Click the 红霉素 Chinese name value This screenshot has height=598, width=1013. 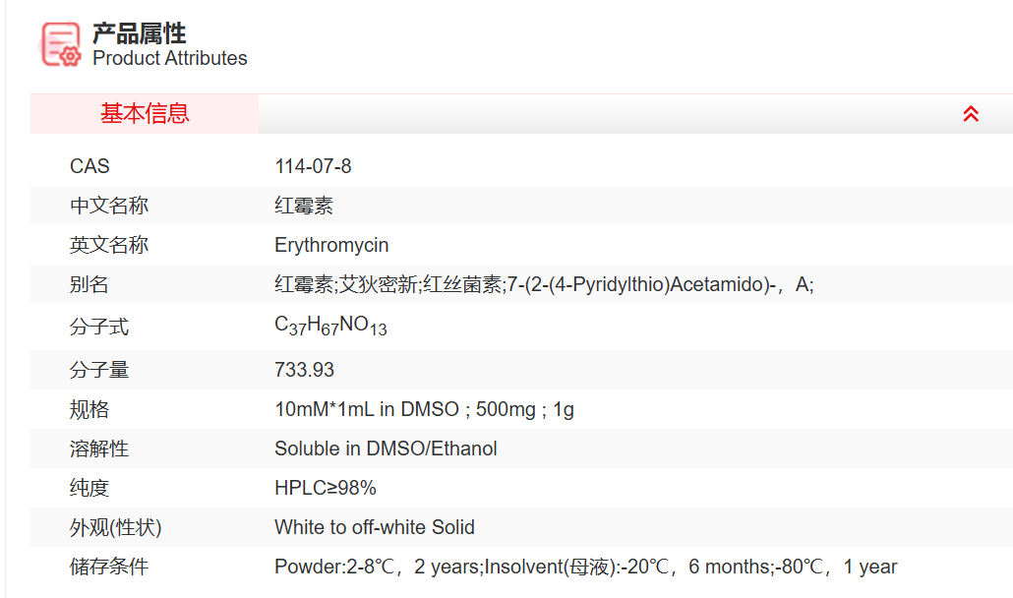(304, 206)
